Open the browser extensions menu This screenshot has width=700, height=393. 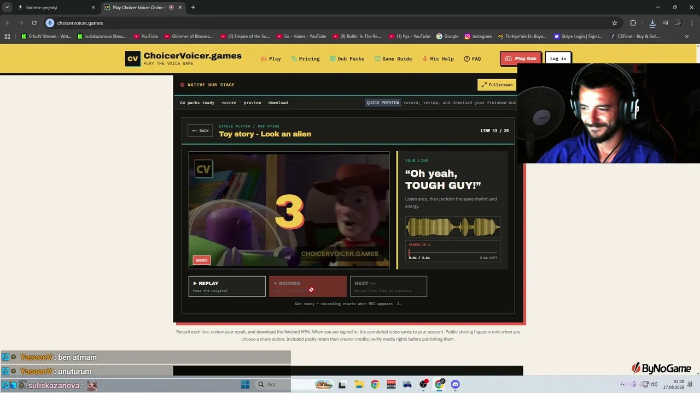pos(633,23)
